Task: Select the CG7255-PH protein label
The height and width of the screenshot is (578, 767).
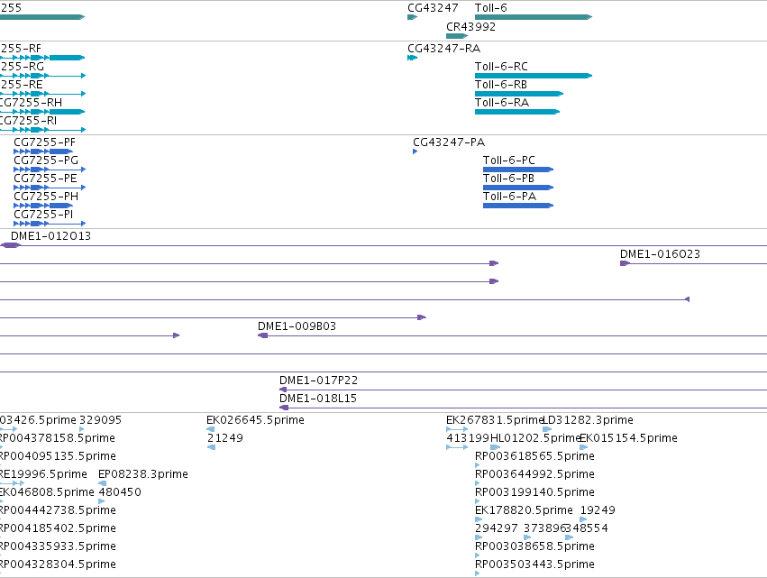Action: tap(46, 197)
